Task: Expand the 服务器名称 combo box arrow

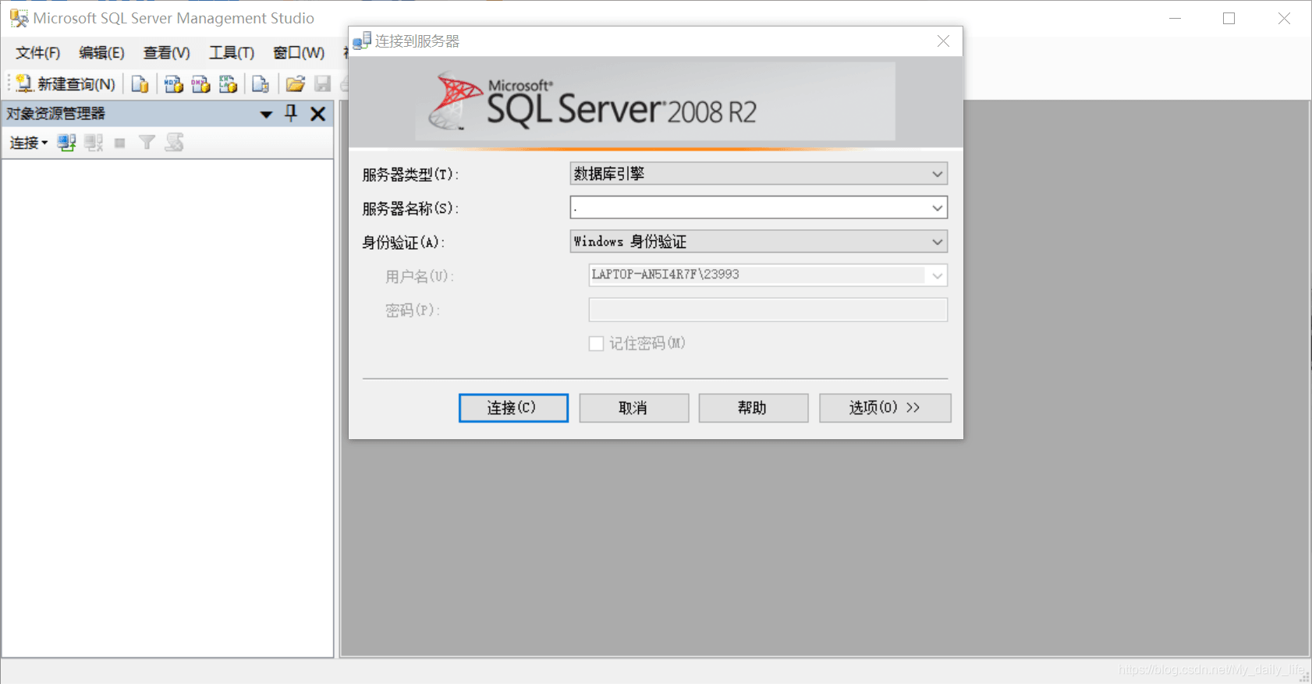Action: (x=938, y=207)
